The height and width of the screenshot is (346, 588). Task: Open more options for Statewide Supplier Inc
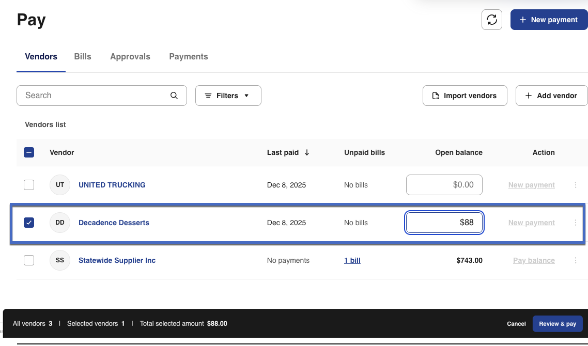[576, 260]
